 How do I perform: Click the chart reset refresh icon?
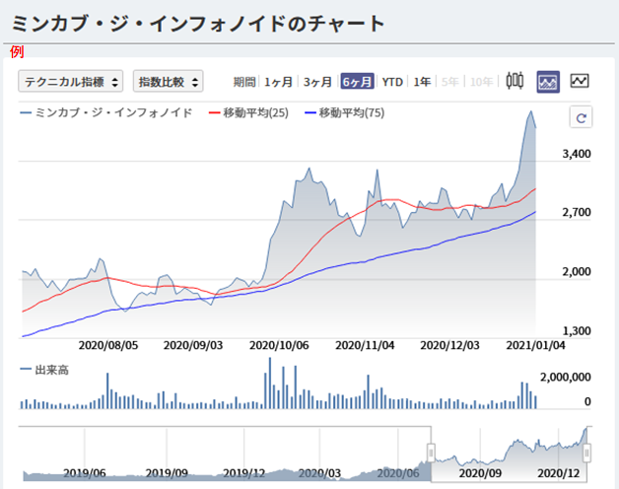point(581,118)
